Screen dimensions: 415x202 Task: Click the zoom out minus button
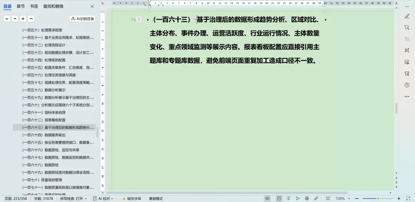click(x=357, y=199)
